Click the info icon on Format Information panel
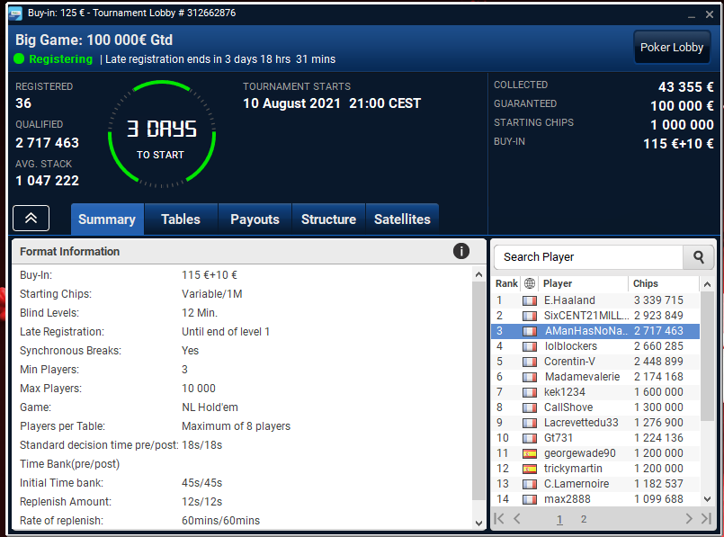This screenshot has width=724, height=537. [461, 251]
